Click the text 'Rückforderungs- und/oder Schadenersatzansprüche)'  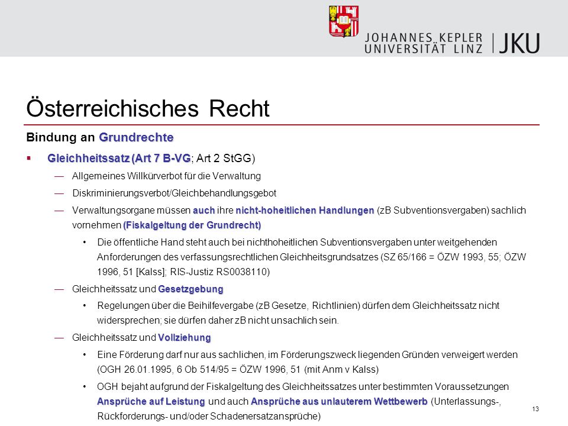[x=209, y=416]
